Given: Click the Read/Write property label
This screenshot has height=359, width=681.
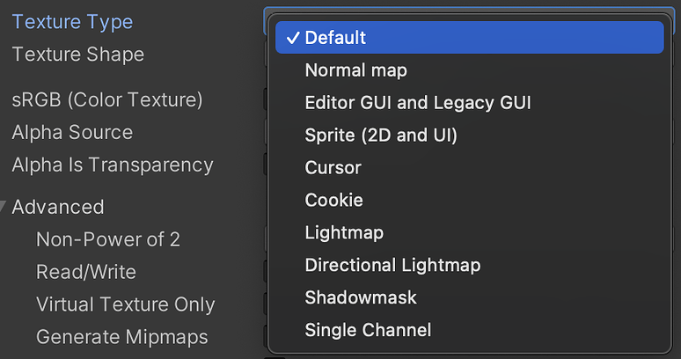Looking at the screenshot, I should click(x=86, y=272).
